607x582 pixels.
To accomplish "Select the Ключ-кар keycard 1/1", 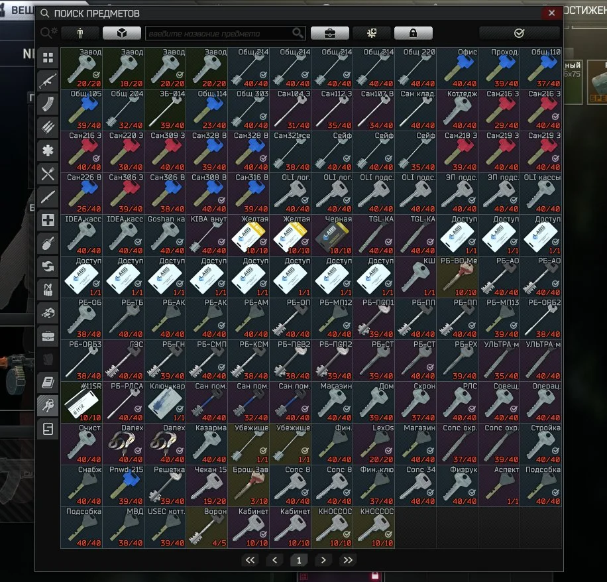I will click(165, 403).
